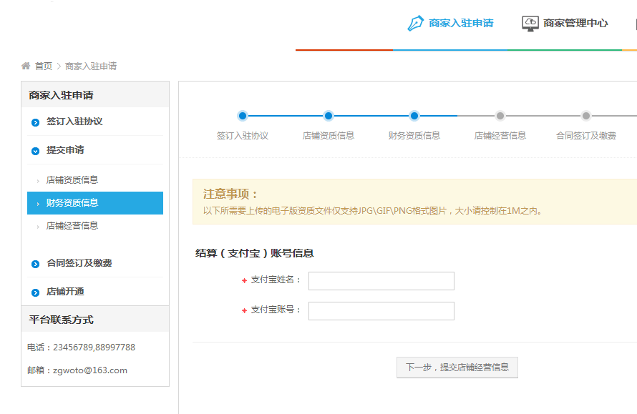Click the 店铺经营信息 progress step dot
This screenshot has height=414, width=637.
click(500, 116)
